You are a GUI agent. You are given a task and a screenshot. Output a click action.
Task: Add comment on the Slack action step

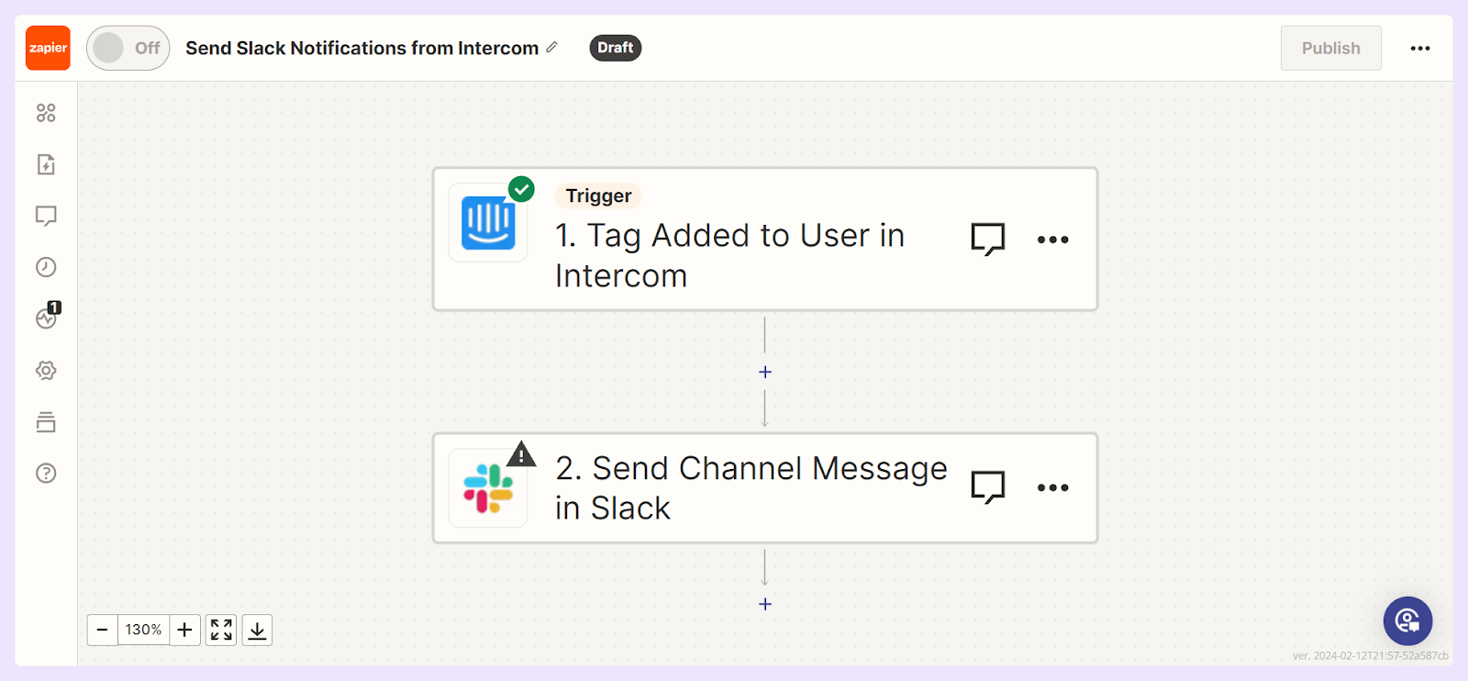[988, 487]
